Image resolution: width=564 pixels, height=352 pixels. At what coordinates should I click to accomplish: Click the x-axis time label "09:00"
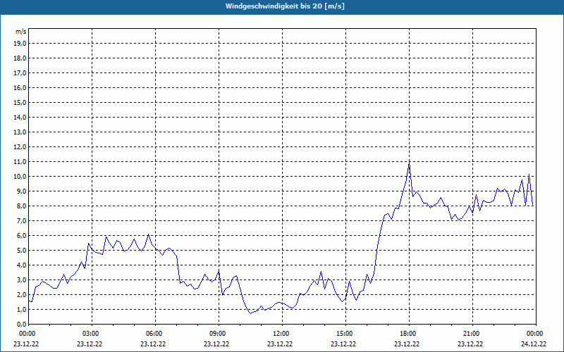(x=216, y=334)
